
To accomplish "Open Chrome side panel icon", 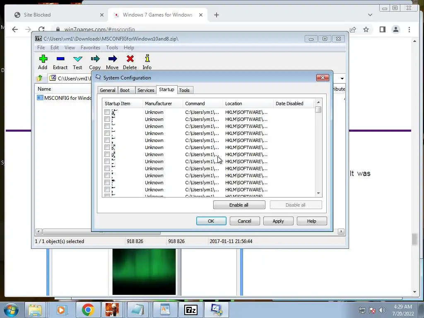I will pyautogui.click(x=382, y=29).
